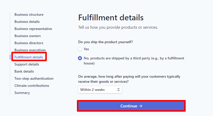The width and height of the screenshot is (213, 116).
Task: Select the Yes radio button
Action: click(80, 49)
